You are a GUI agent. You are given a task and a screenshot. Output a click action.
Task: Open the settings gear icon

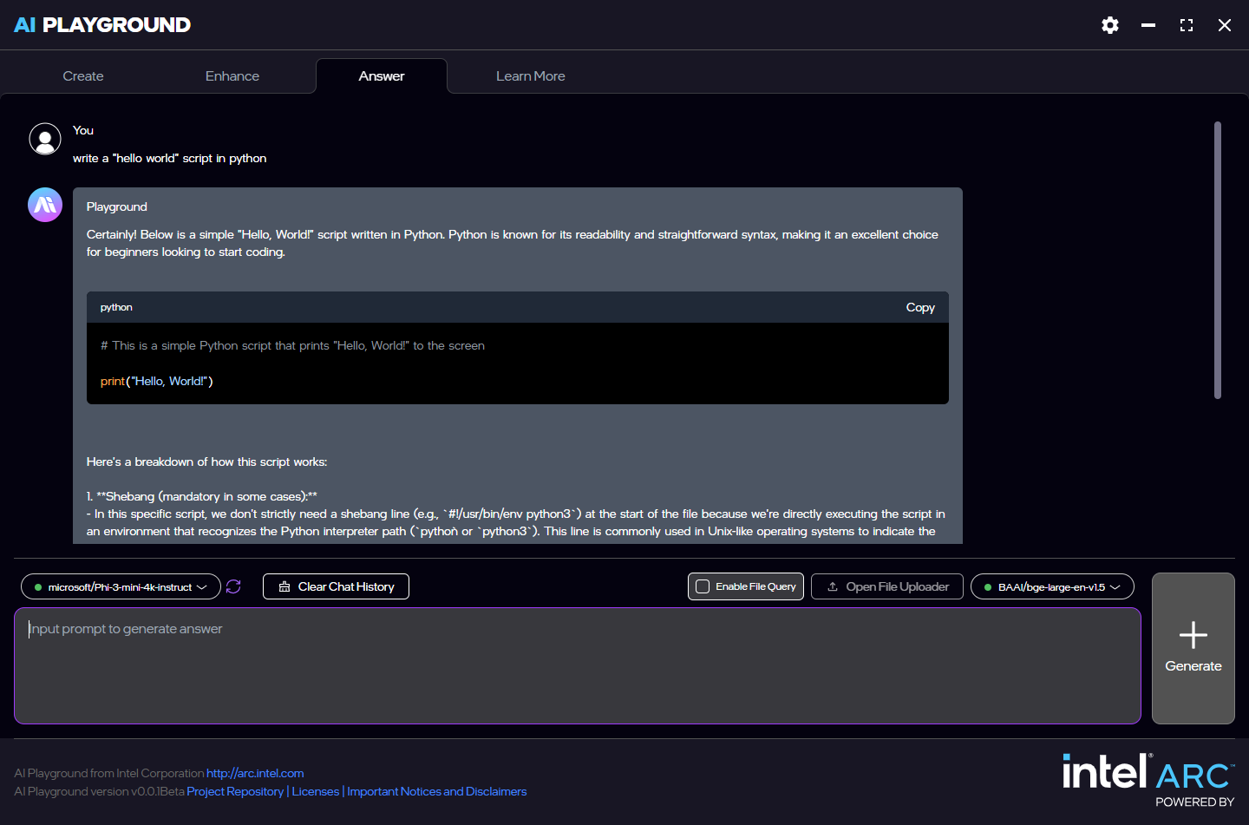coord(1109,25)
